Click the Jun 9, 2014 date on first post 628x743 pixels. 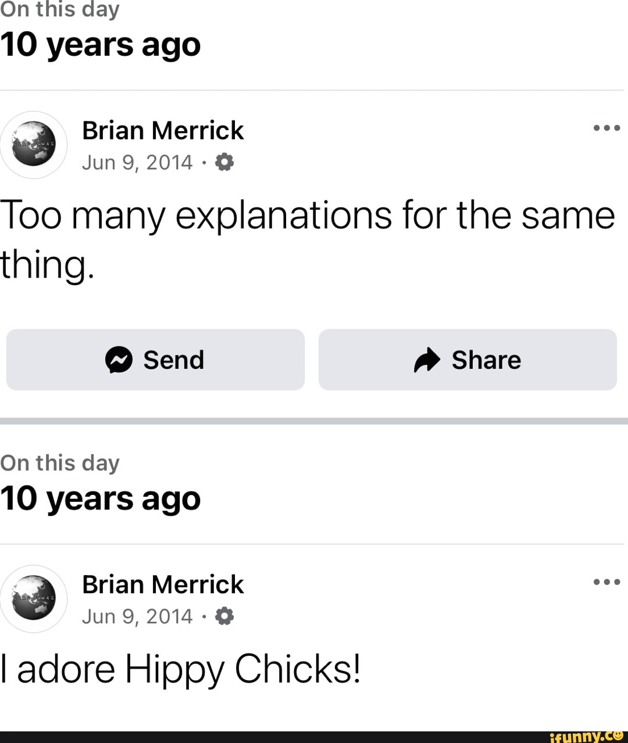pos(137,163)
